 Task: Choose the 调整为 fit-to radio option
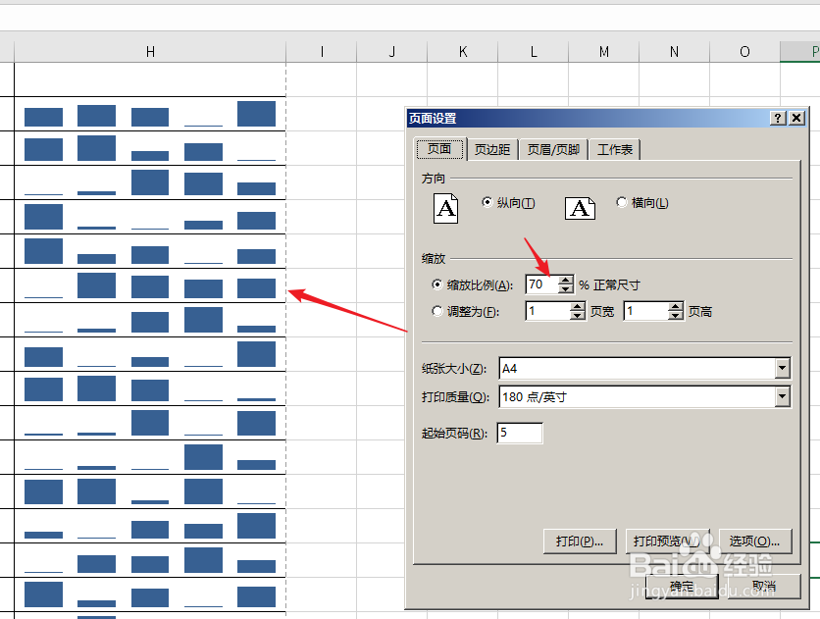pos(437,312)
